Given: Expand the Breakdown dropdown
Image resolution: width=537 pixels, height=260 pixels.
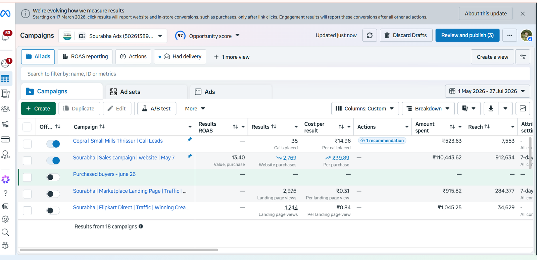Looking at the screenshot, I should (428, 108).
